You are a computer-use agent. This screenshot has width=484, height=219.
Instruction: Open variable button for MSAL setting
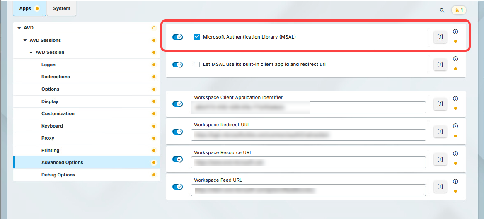click(x=440, y=37)
